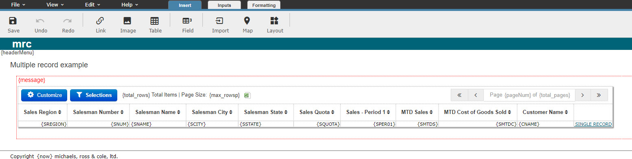Sort by the Sales Quota column header
The height and width of the screenshot is (159, 632).
point(317,112)
